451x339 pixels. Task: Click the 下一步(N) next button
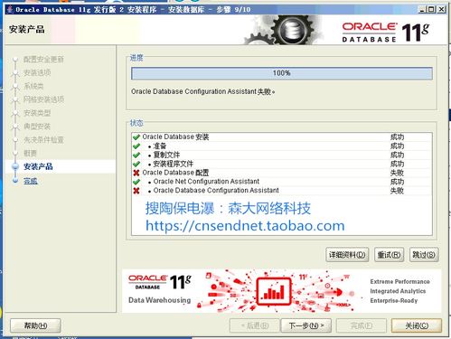coord(306,325)
